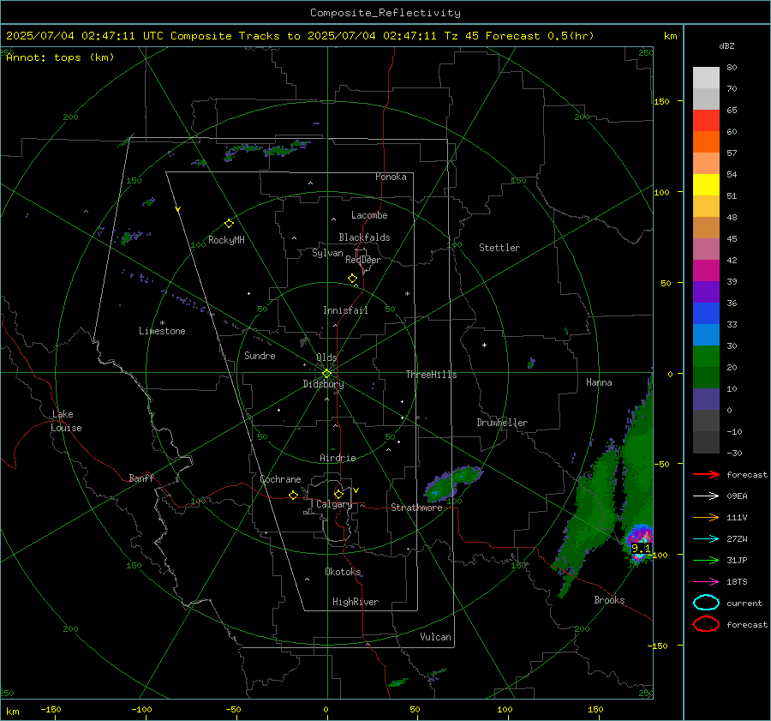This screenshot has width=771, height=721.
Task: Click the Limestone label
Action: click(162, 331)
